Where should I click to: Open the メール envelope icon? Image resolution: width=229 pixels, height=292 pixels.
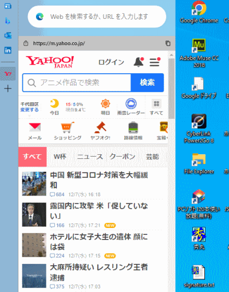pos(35,127)
